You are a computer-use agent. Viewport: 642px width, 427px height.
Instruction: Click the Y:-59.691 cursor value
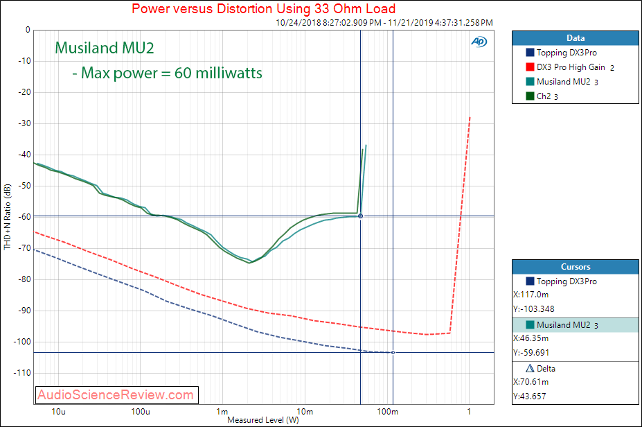click(x=531, y=353)
